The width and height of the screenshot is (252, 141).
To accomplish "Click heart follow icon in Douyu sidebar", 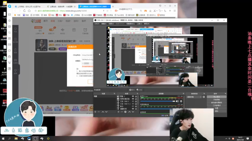I will [15, 29].
